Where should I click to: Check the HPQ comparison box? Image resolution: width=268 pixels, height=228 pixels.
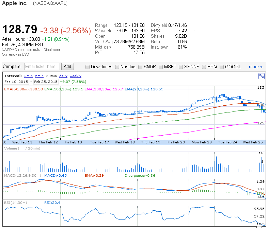point(204,67)
